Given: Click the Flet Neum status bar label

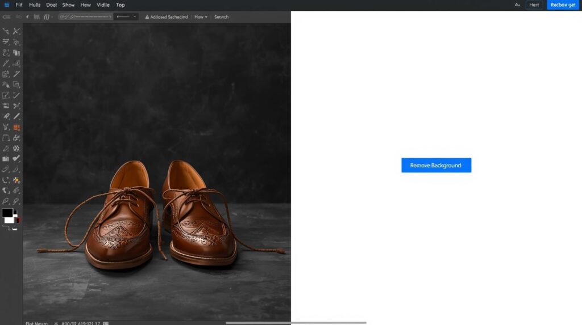Looking at the screenshot, I should tap(36, 323).
